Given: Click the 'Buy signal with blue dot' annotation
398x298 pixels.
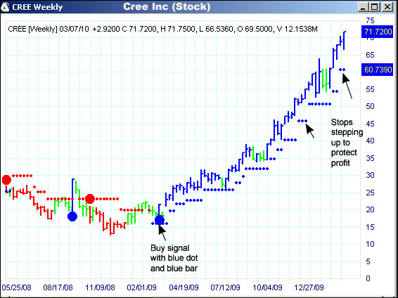Looking at the screenshot, I should click(174, 258).
